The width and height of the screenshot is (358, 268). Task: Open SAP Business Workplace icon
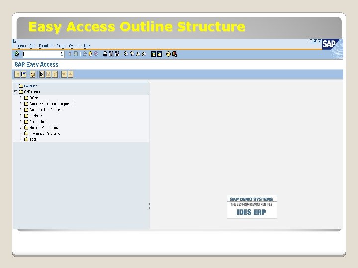pyautogui.click(x=33, y=74)
